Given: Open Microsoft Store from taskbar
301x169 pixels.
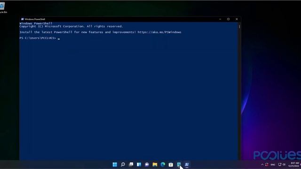Looking at the screenshot, I should tap(171, 164).
